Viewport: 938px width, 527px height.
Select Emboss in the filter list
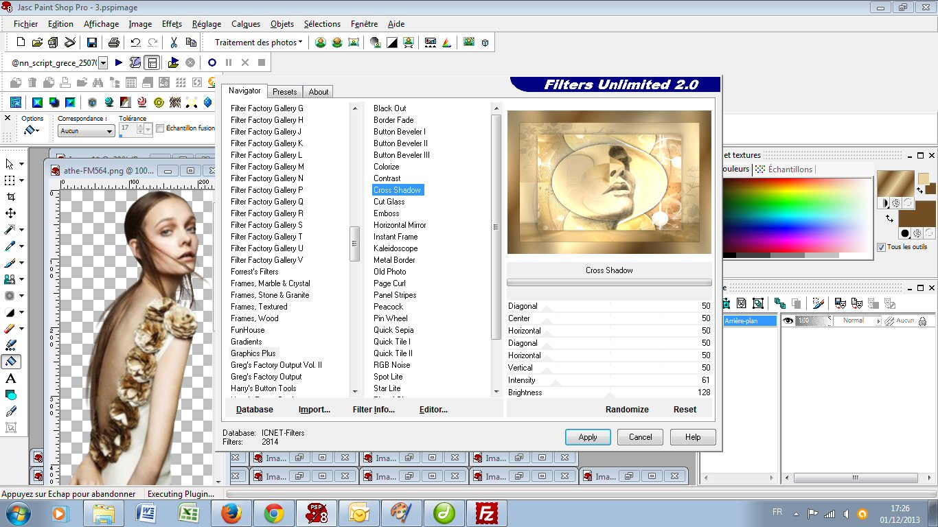click(x=387, y=213)
